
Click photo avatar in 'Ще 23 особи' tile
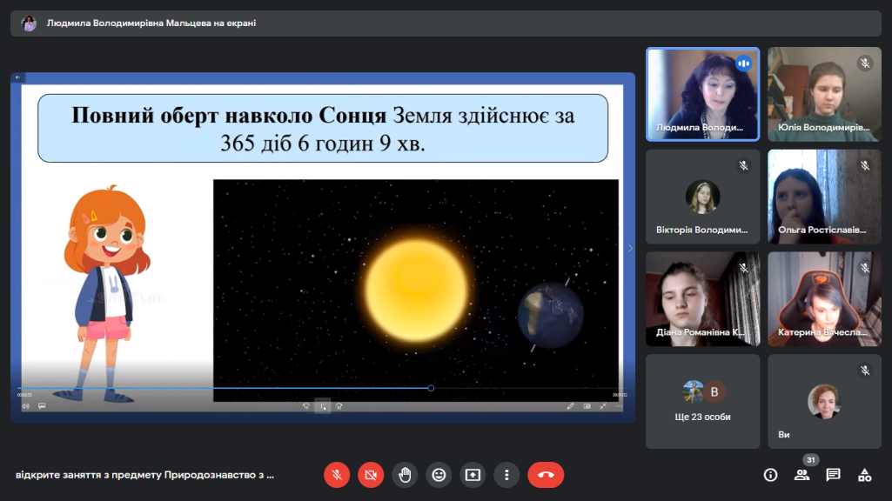click(693, 391)
